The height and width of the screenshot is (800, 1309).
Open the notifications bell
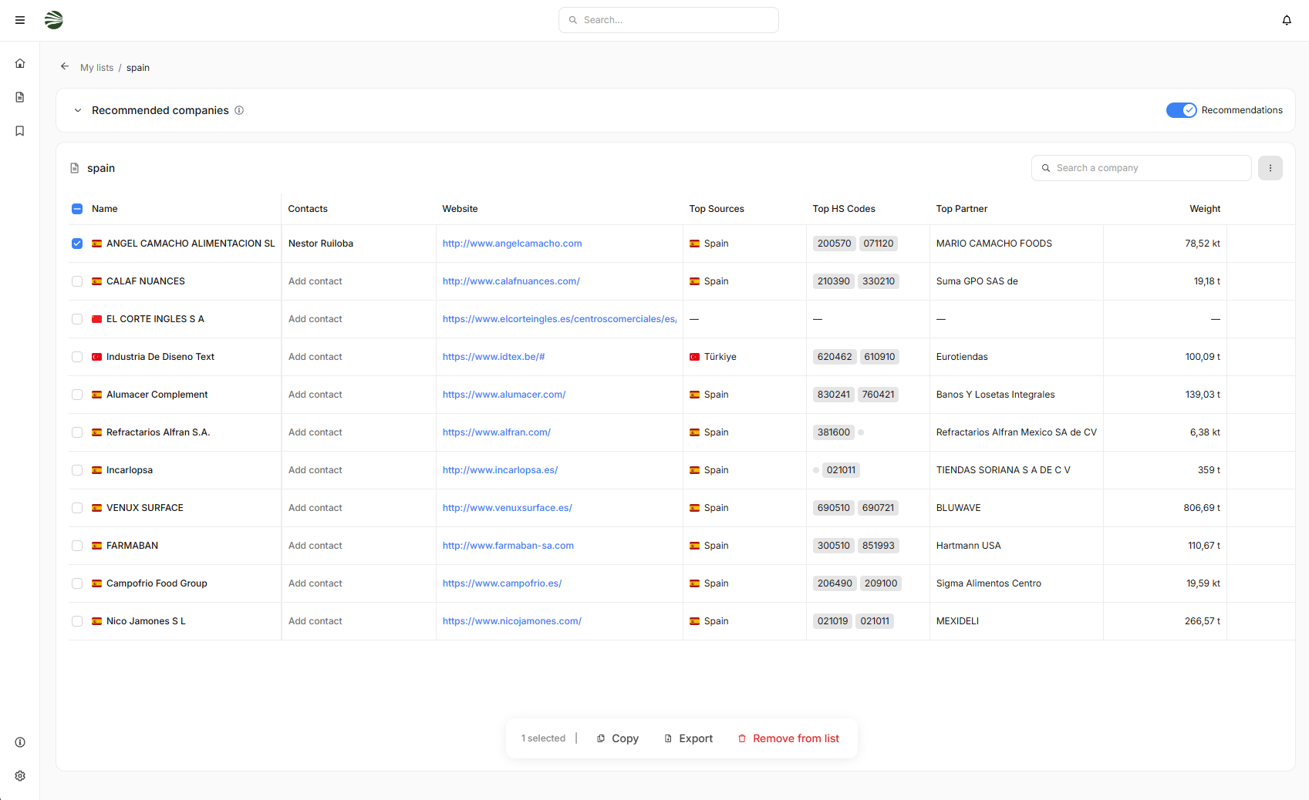coord(1287,20)
